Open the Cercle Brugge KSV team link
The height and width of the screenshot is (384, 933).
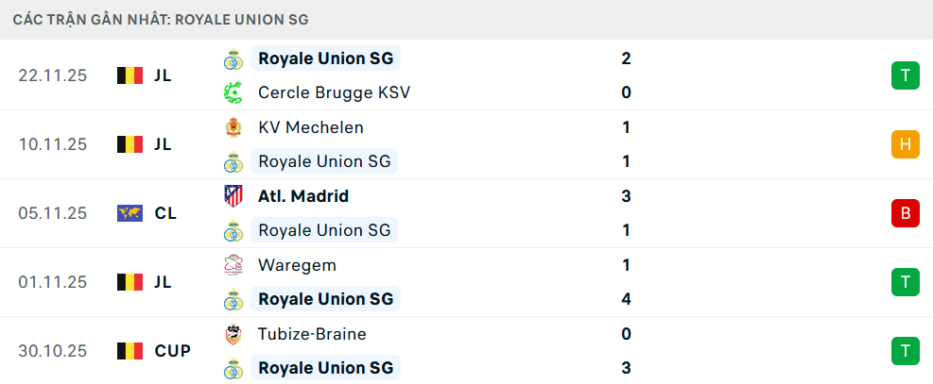[x=334, y=92]
